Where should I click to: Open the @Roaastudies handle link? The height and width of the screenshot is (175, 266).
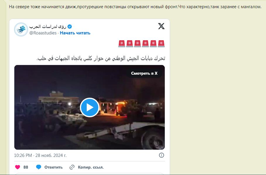point(43,33)
